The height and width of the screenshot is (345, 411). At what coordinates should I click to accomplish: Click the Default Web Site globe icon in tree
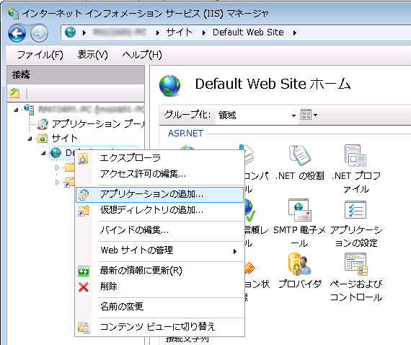tap(56, 153)
